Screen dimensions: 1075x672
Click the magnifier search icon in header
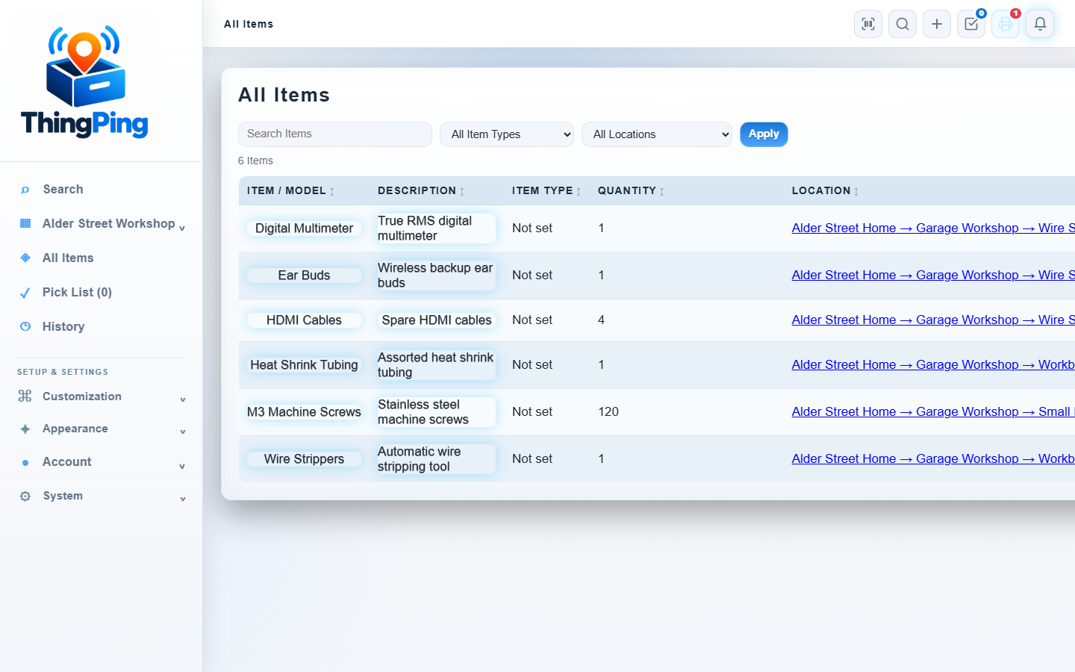pos(903,24)
